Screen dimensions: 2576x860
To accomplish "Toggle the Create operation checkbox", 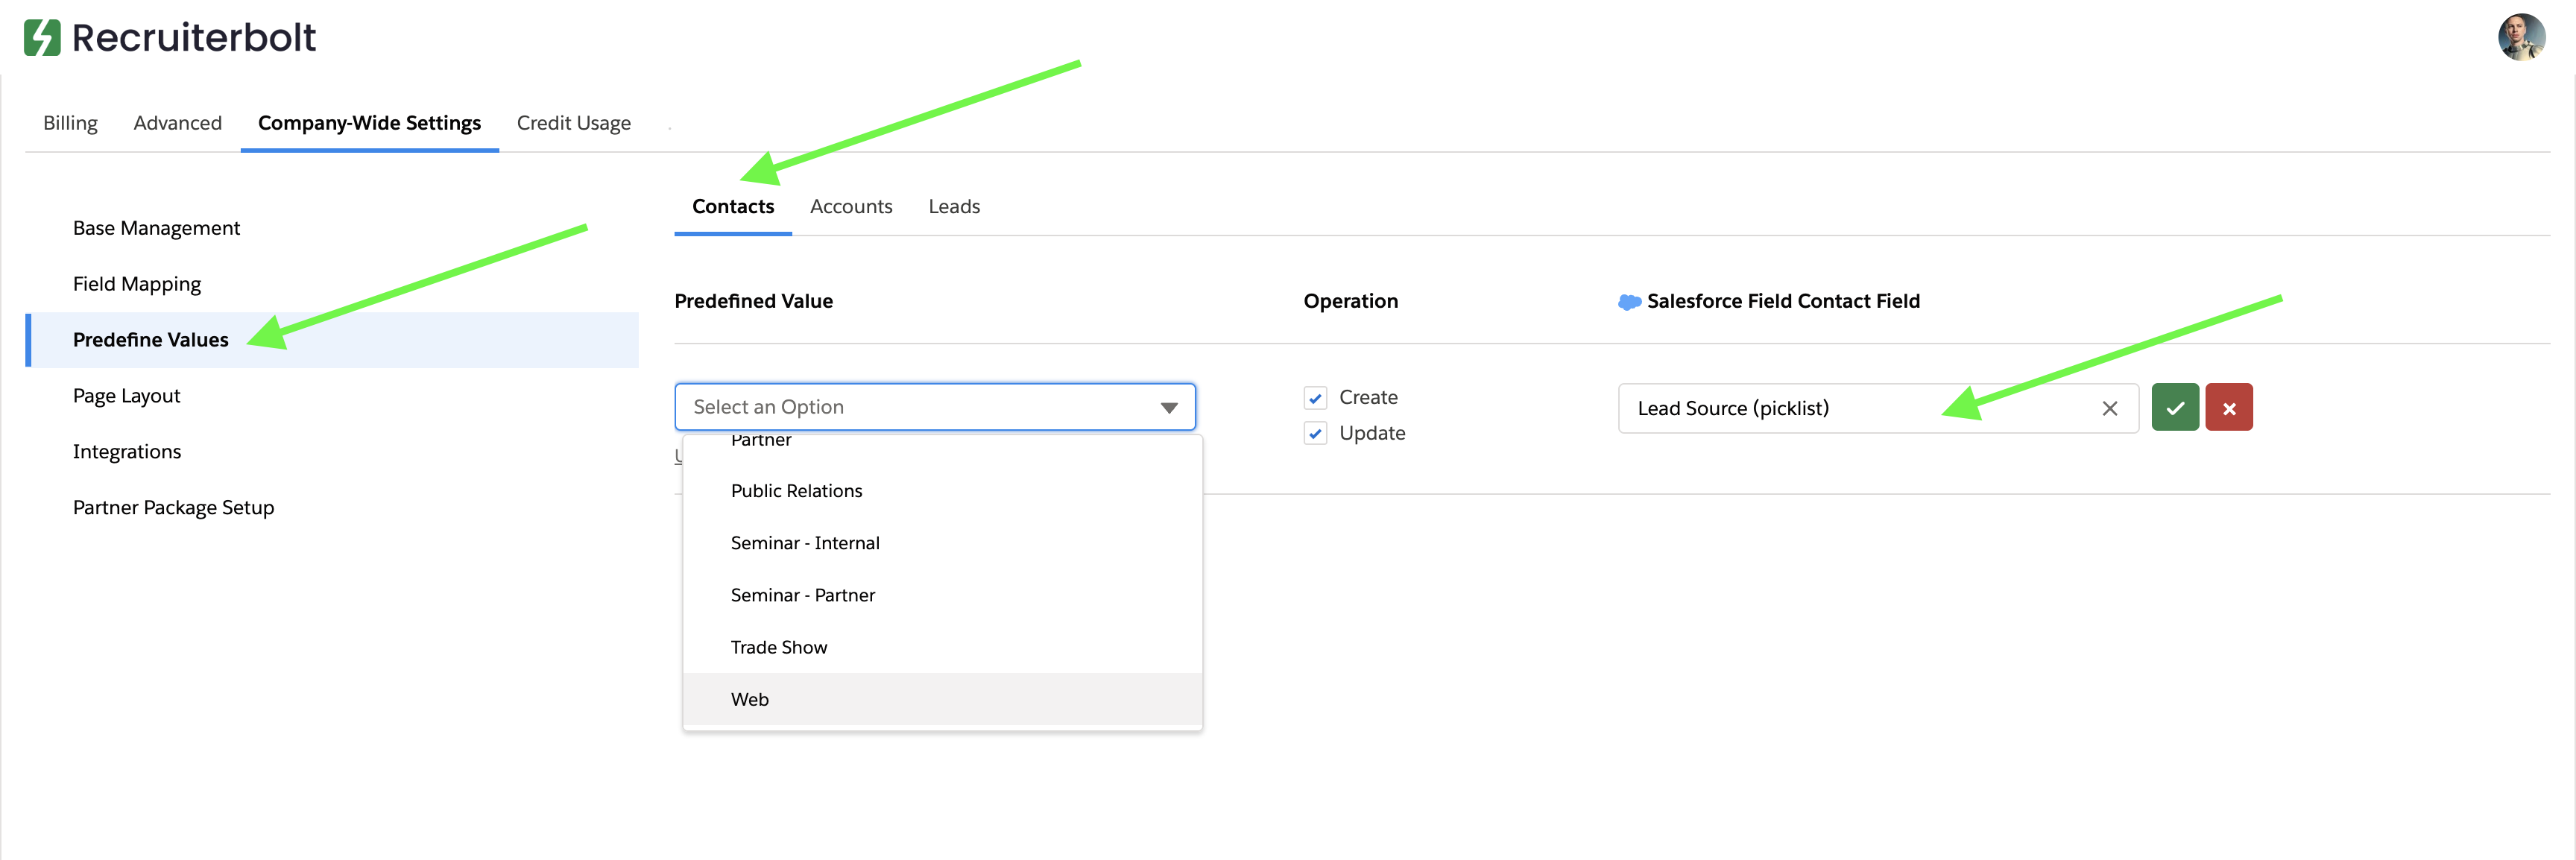I will point(1315,398).
